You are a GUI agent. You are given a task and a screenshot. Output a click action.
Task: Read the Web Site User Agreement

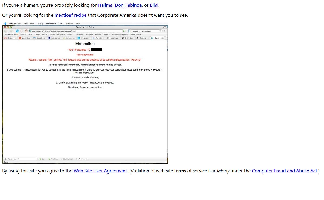coord(100,171)
